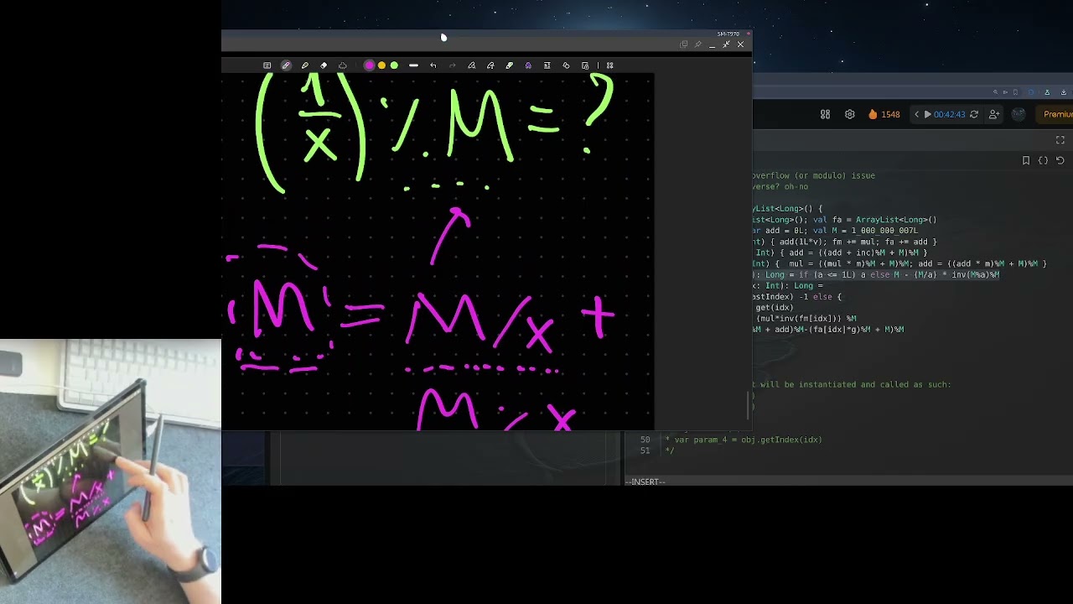Screen dimensions: 1073x604
Task: Select the eraser tool
Action: [x=324, y=65]
